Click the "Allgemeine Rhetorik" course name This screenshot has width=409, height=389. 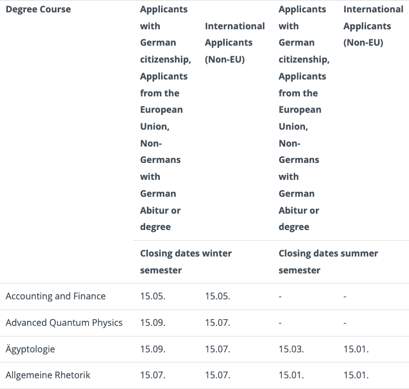(48, 375)
